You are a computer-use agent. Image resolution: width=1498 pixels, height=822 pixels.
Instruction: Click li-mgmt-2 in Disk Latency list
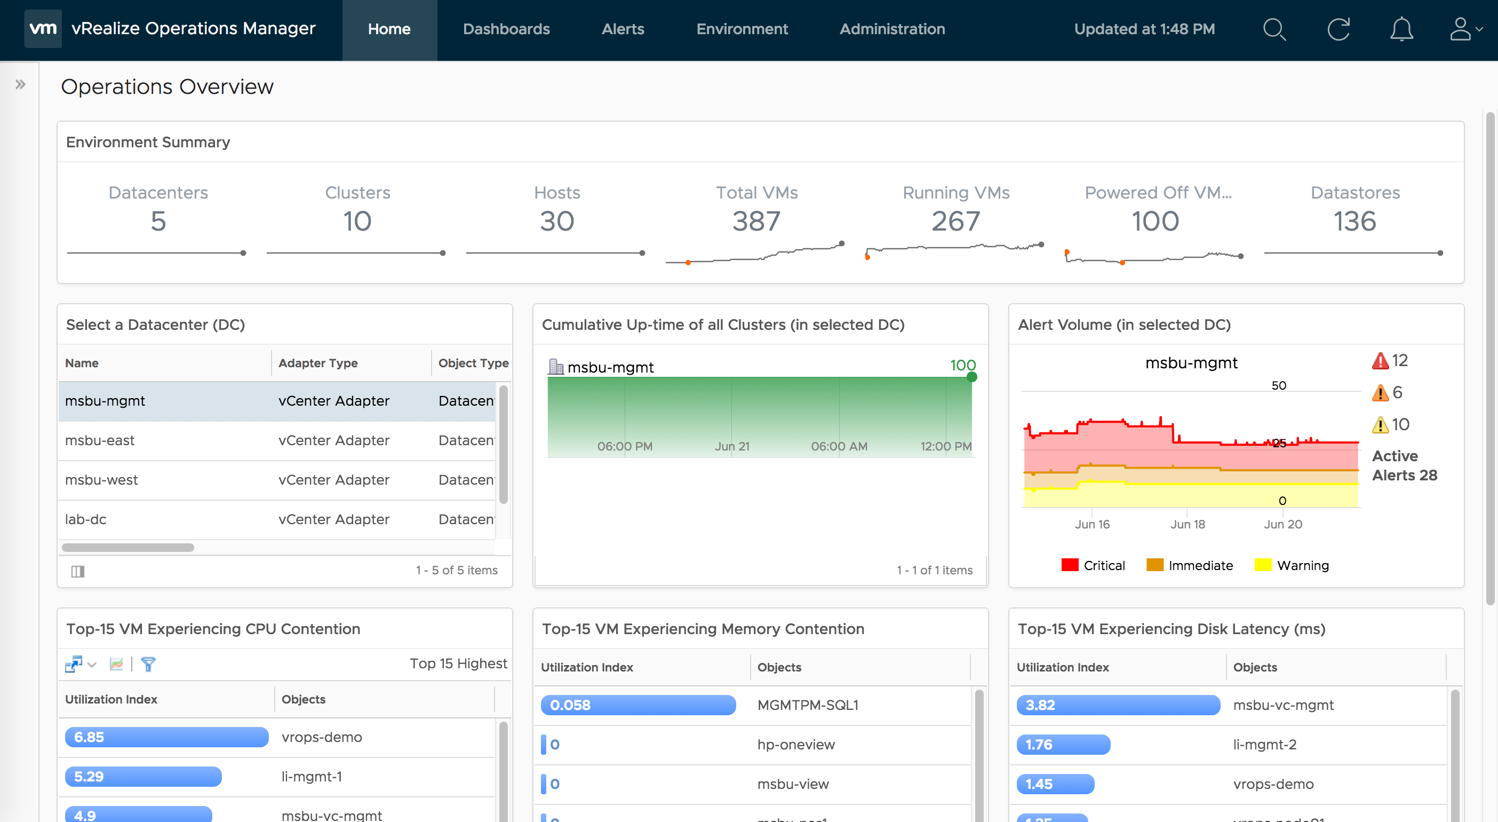1264,745
